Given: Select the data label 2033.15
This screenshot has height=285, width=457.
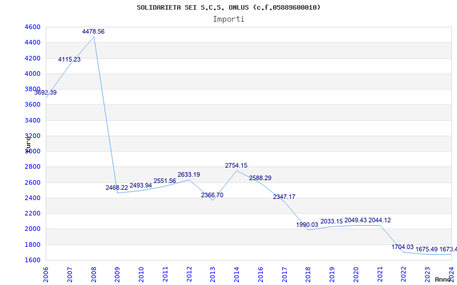Looking at the screenshot, I should (x=332, y=221).
